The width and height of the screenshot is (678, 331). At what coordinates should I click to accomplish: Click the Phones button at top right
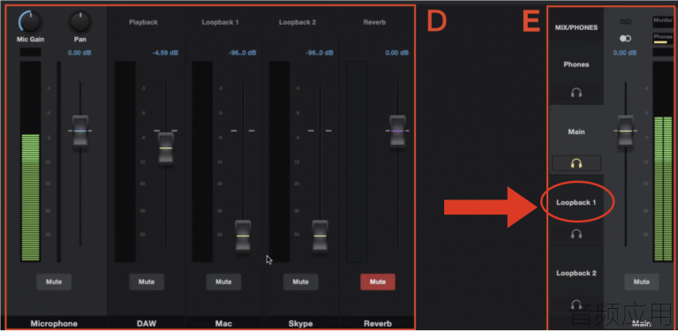coord(662,39)
